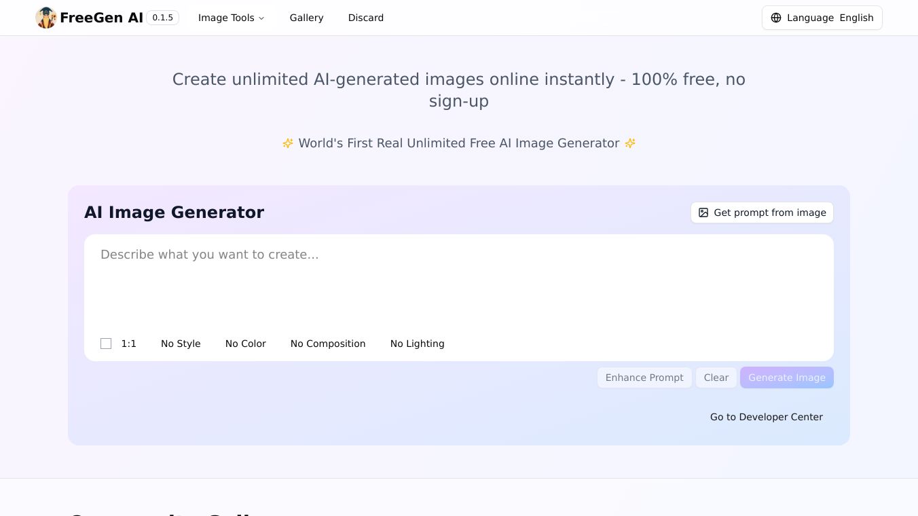Viewport: 918px width, 516px height.
Task: Click the globe language icon
Action: pos(776,18)
